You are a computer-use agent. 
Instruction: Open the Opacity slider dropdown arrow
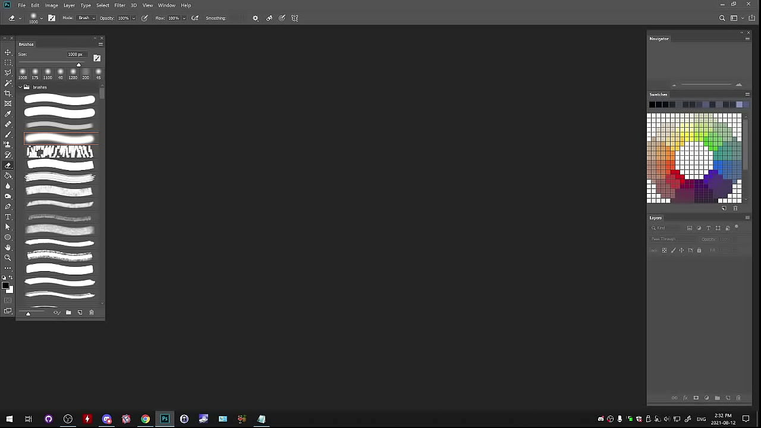point(133,18)
